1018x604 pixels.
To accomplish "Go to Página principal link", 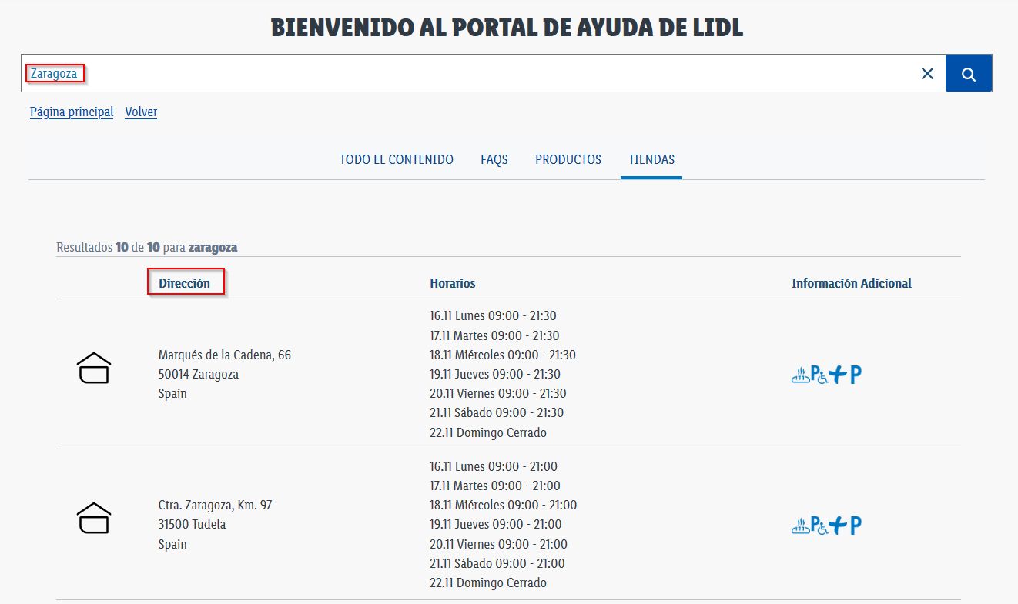I will coord(72,112).
